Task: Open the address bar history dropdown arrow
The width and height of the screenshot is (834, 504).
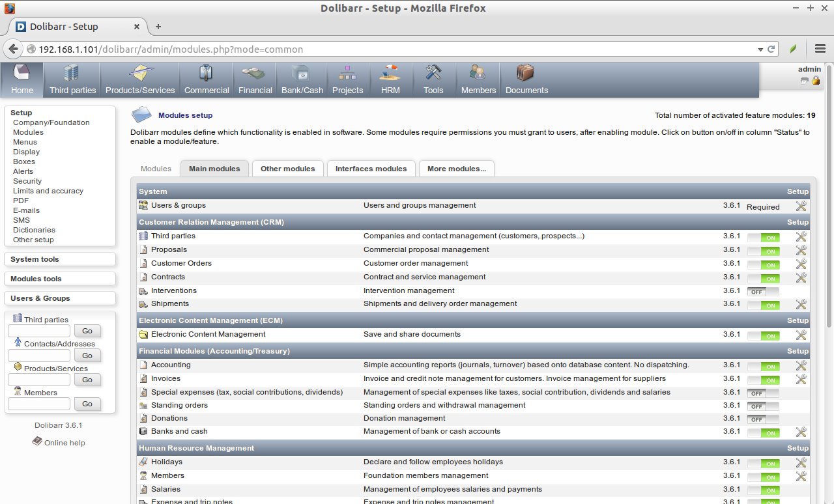Action: [x=760, y=49]
